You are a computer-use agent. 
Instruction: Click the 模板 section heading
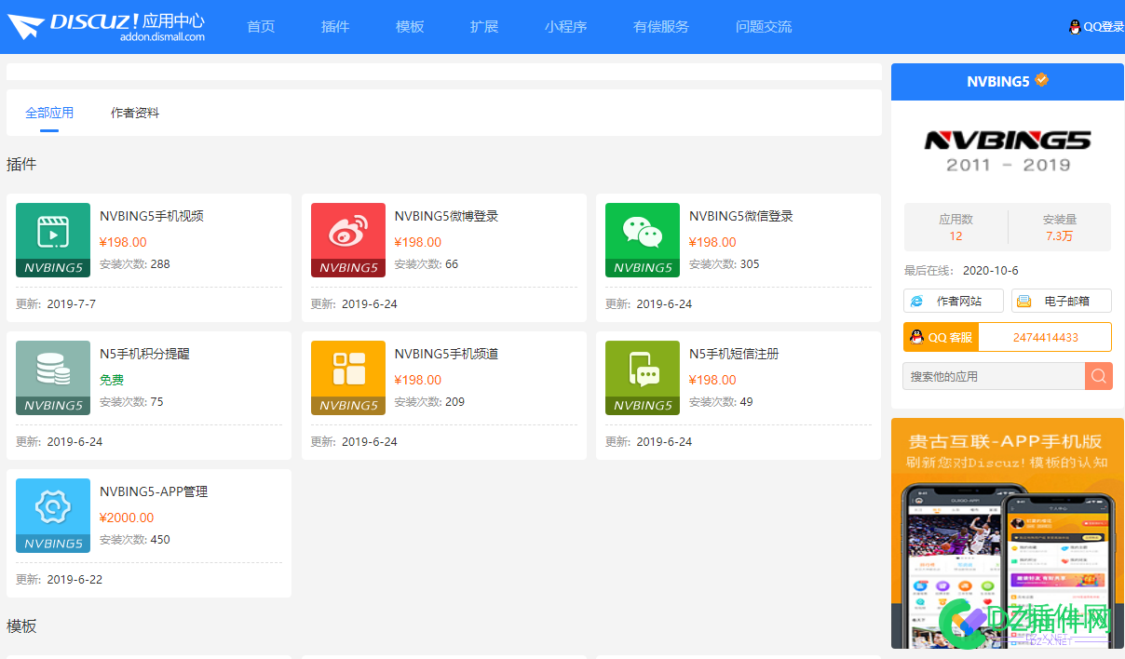[x=21, y=625]
